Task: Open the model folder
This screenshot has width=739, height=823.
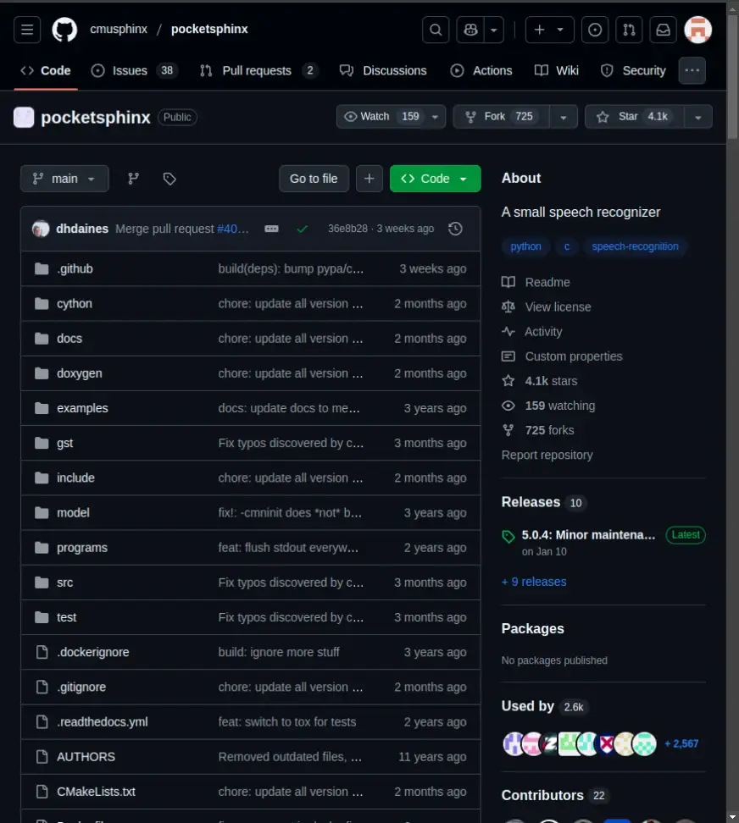Action: coord(73,512)
